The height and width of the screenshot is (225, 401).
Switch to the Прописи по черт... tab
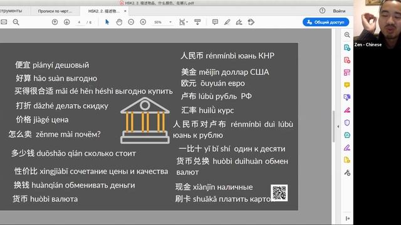[x=55, y=11]
